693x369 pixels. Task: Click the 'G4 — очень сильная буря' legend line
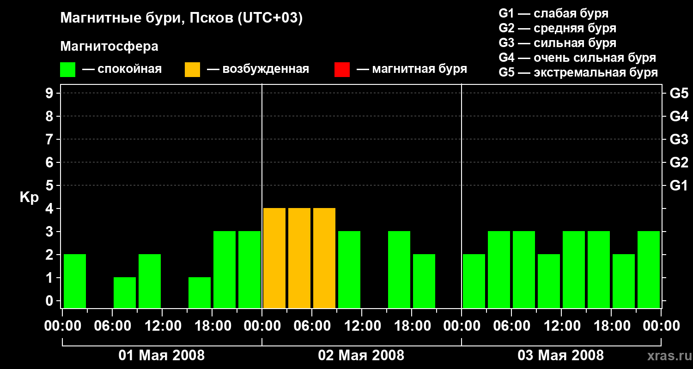click(x=577, y=58)
